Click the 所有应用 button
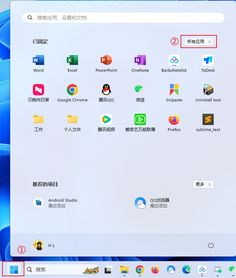 click(x=199, y=42)
